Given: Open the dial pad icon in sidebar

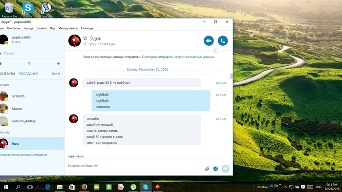Looking at the screenshot, I should pos(29,63).
